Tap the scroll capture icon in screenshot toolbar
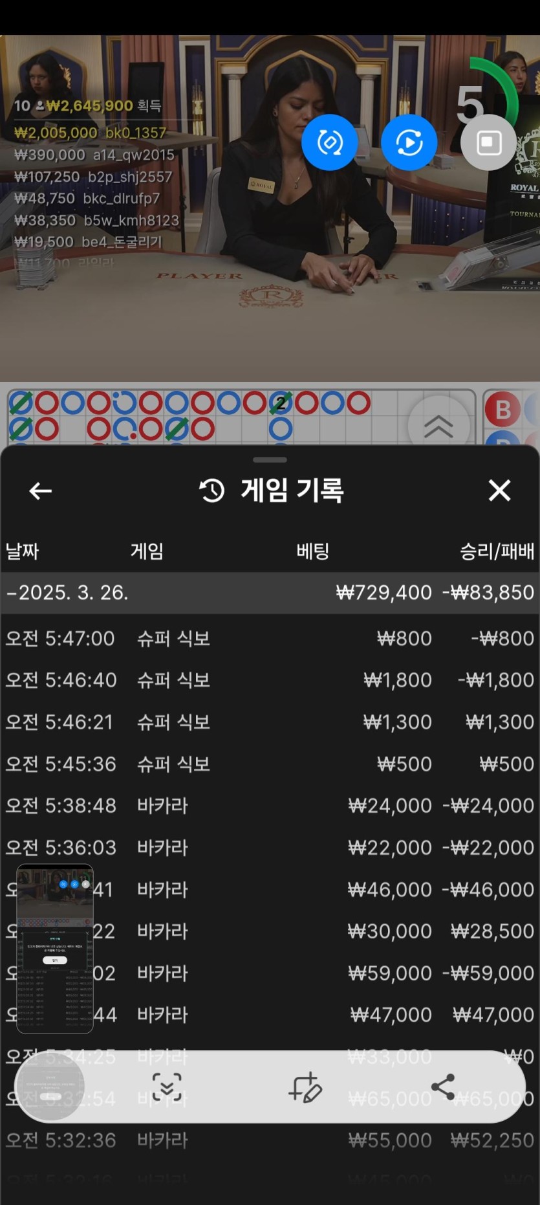 [167, 1087]
